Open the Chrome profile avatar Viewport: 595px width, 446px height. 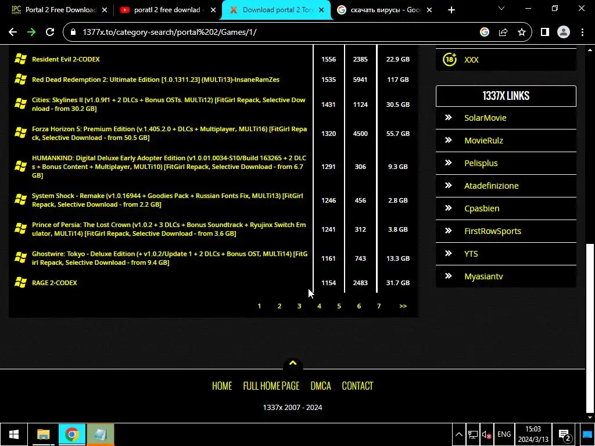pyautogui.click(x=564, y=33)
